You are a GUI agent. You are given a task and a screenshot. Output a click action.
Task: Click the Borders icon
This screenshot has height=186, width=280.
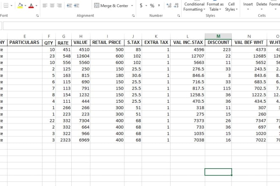[6, 5]
